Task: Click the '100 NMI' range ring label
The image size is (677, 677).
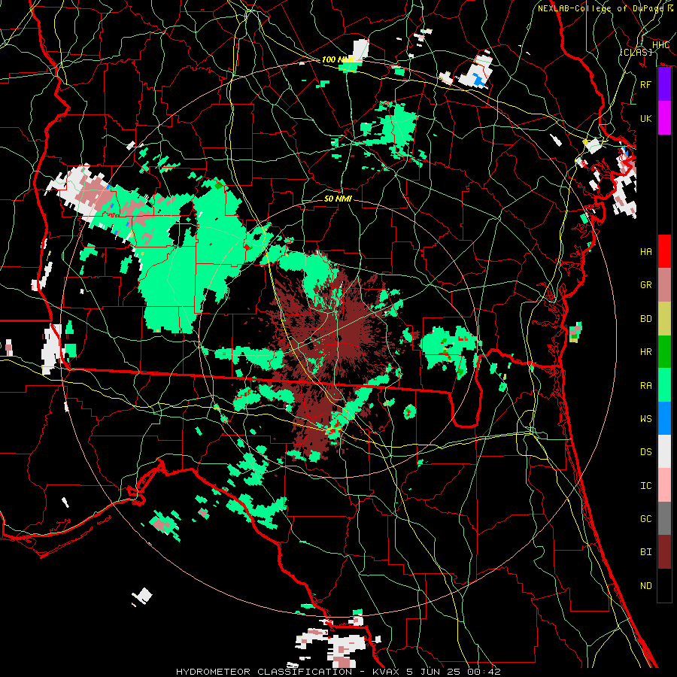Action: point(338,59)
